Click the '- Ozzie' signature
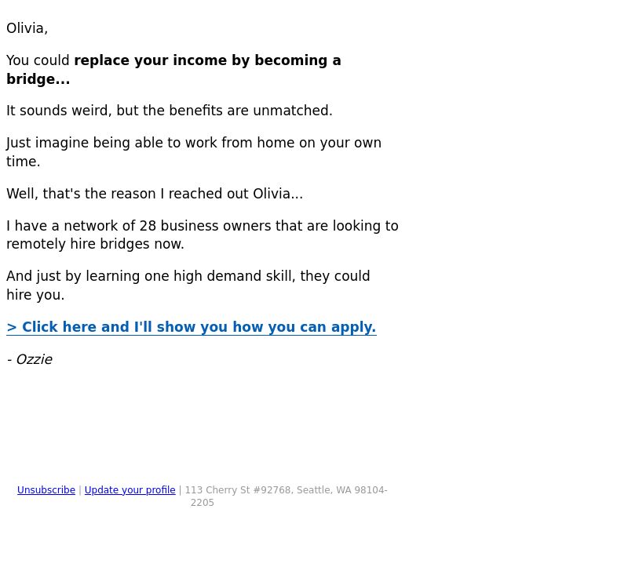 click(29, 359)
